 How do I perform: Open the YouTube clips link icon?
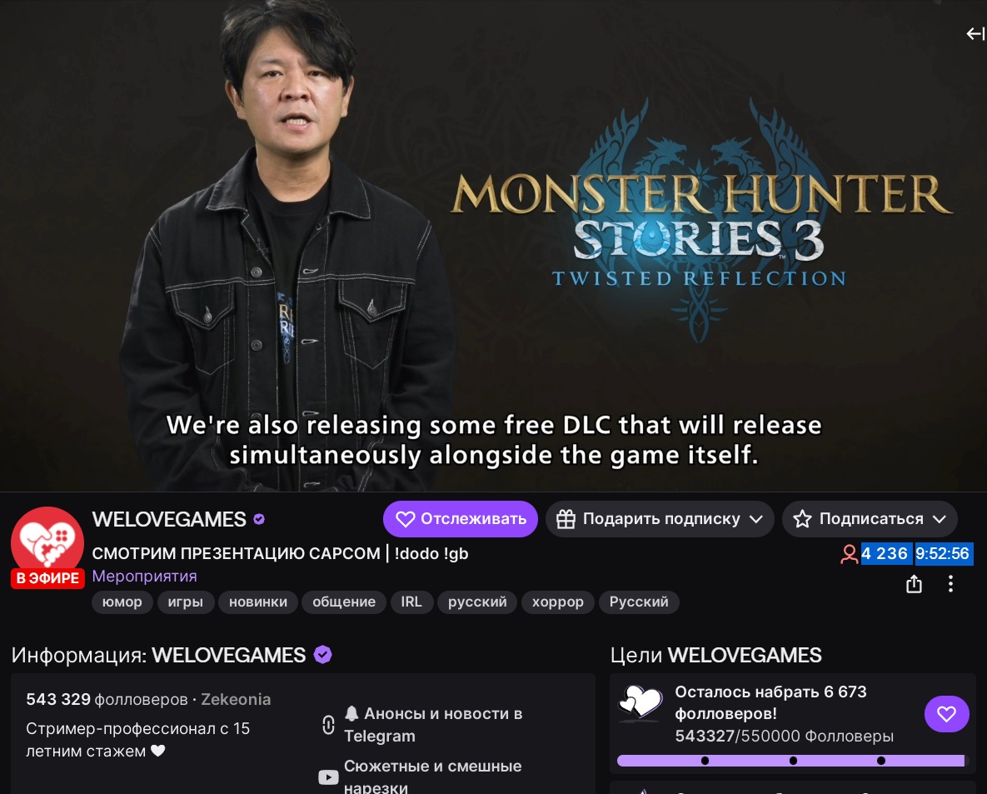(x=328, y=777)
